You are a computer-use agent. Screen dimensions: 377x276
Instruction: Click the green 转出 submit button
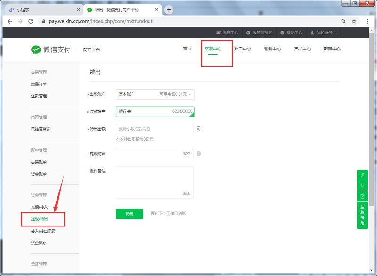point(129,214)
